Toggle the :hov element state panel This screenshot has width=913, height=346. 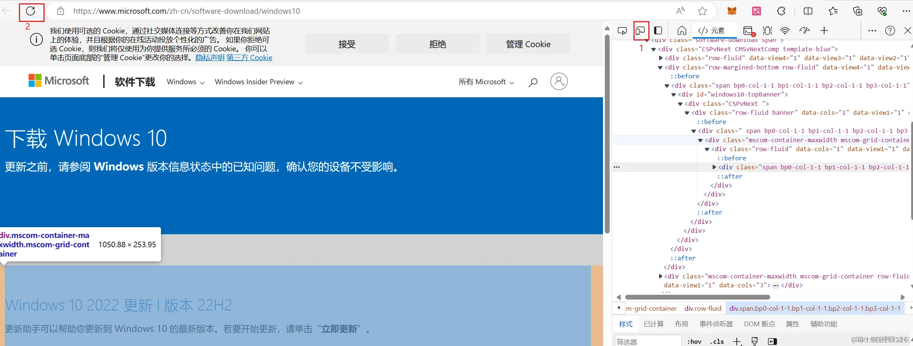point(694,342)
